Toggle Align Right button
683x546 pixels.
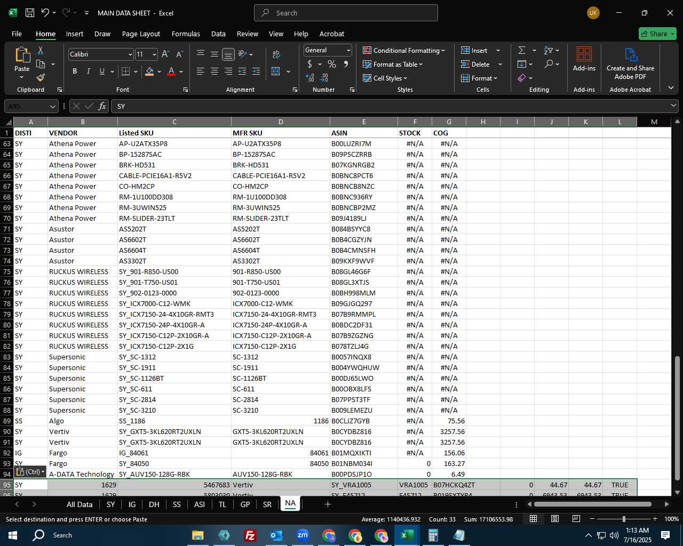tap(228, 71)
